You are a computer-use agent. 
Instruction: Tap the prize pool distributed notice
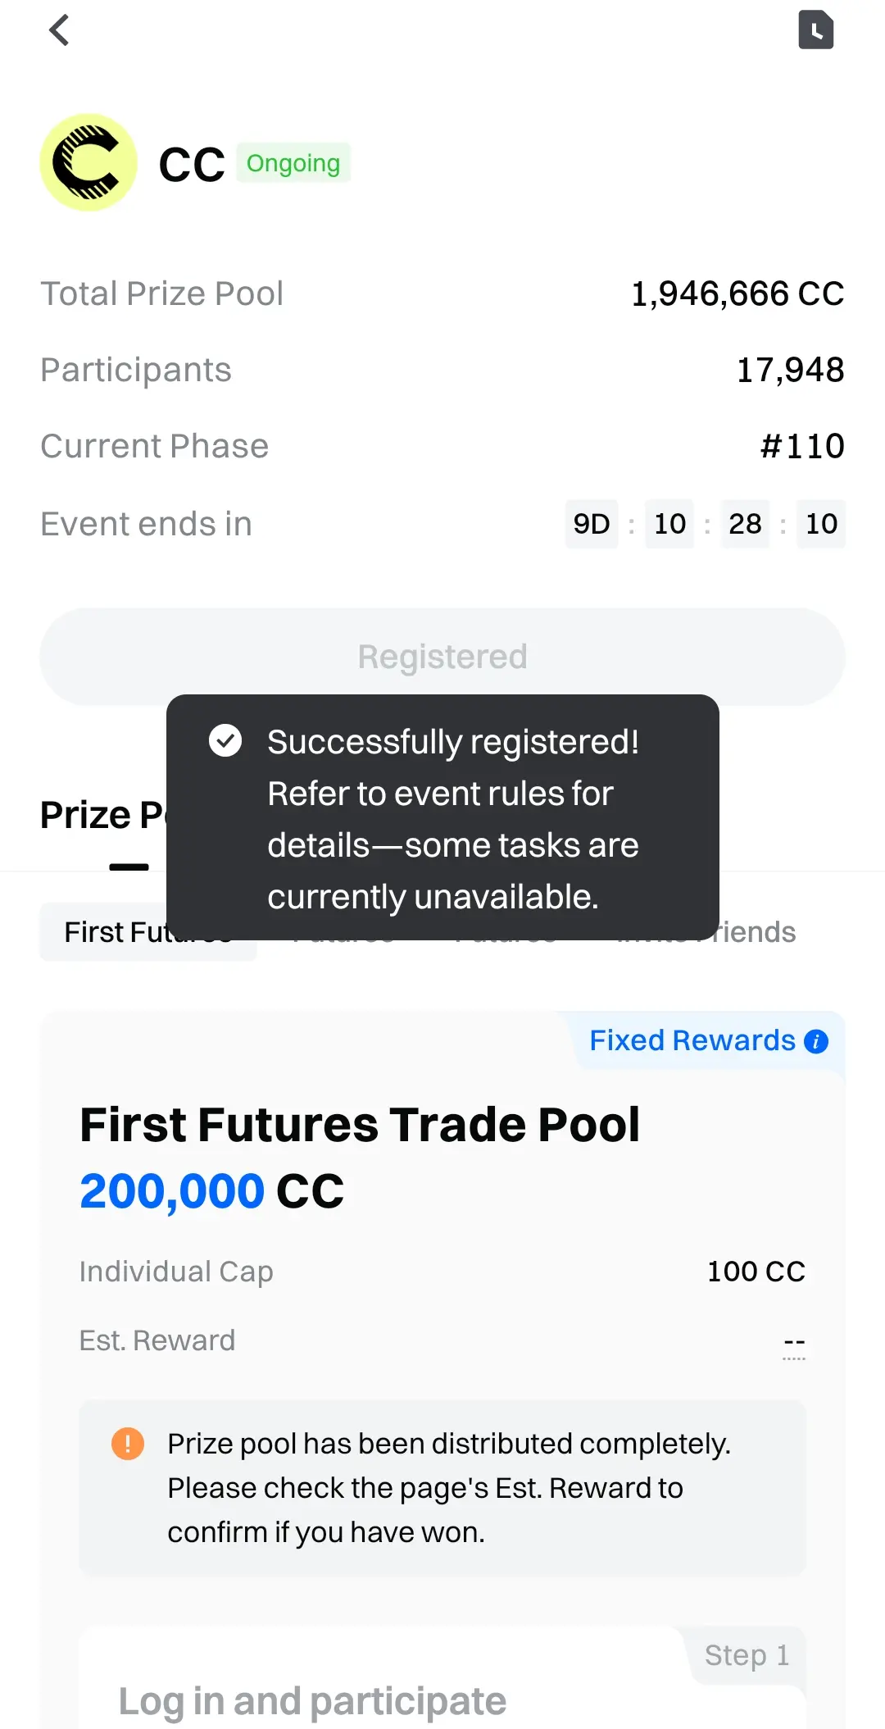tap(442, 1488)
